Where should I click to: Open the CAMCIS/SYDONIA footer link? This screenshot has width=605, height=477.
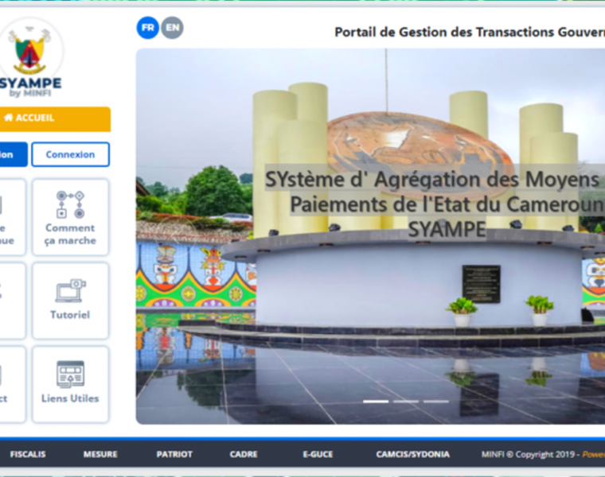click(x=413, y=454)
